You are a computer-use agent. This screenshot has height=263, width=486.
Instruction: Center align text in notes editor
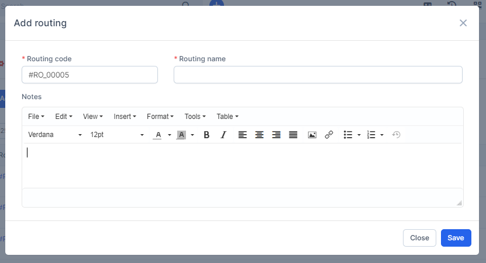click(259, 135)
